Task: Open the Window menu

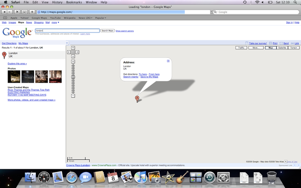Action: pyautogui.click(x=91, y=2)
